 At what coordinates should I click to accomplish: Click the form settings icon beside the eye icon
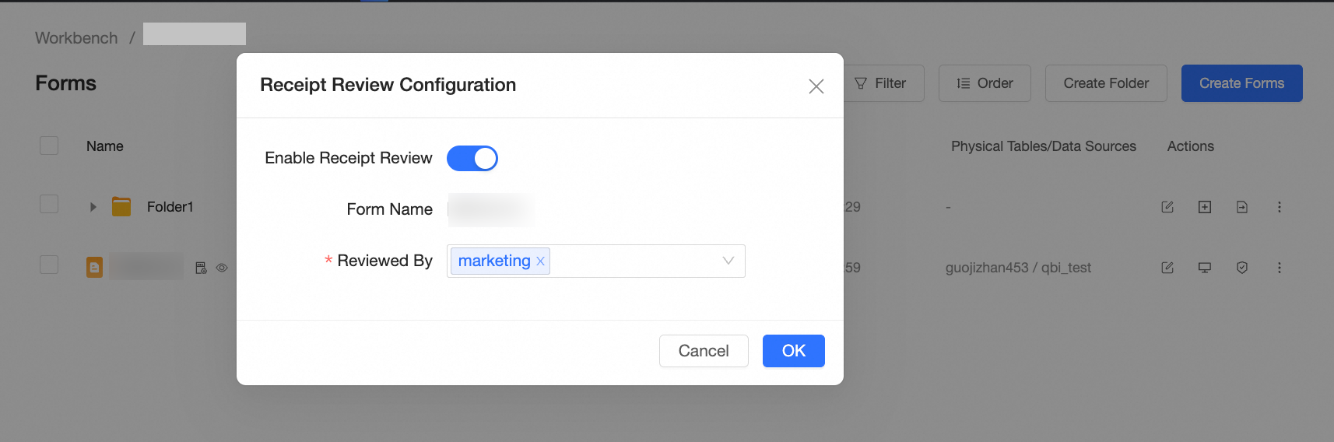pos(201,268)
